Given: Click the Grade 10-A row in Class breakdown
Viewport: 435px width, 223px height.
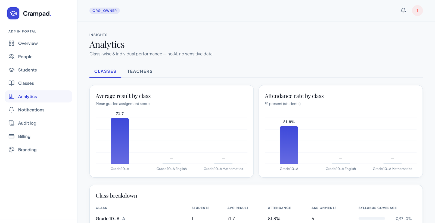Looking at the screenshot, I should (256, 219).
